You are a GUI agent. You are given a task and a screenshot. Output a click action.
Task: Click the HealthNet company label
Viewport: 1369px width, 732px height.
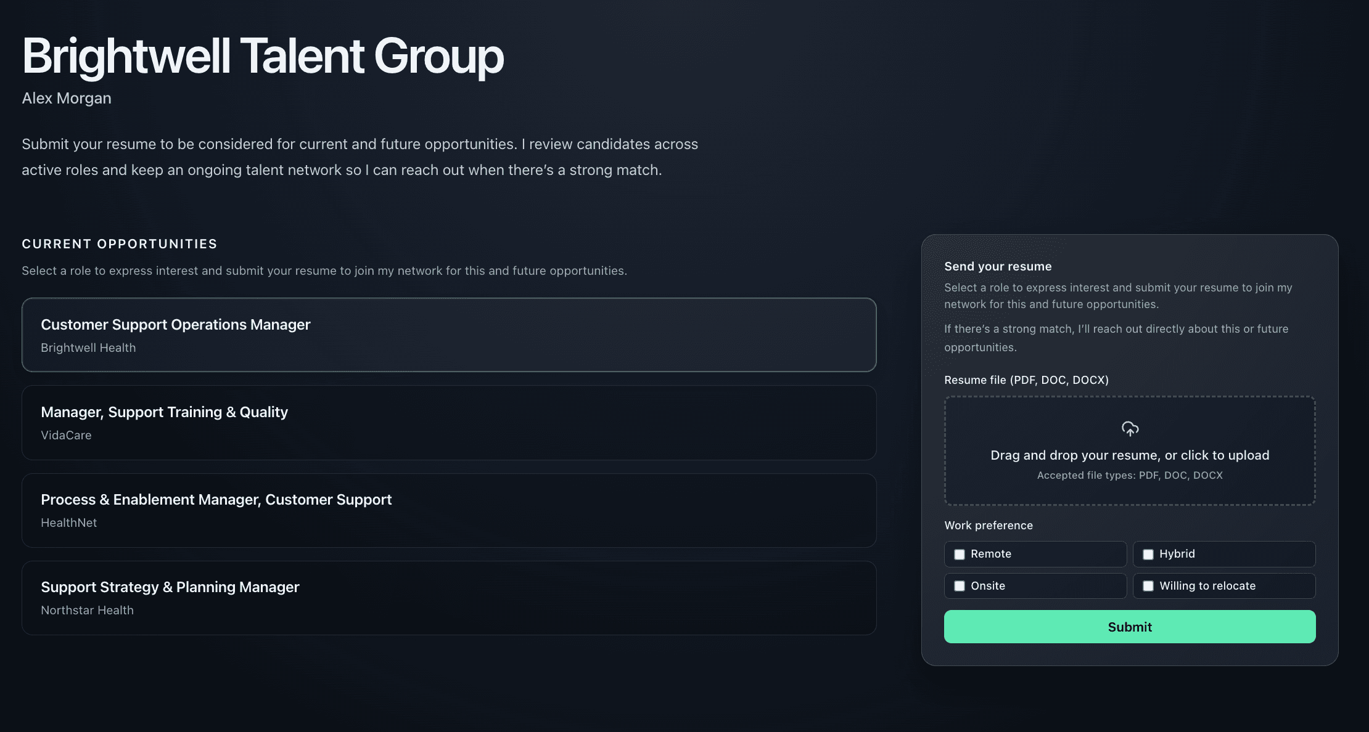[69, 523]
